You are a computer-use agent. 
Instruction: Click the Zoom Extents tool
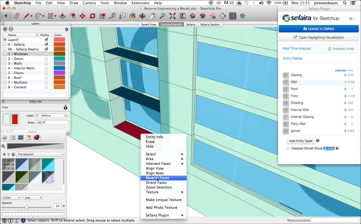[172, 16]
